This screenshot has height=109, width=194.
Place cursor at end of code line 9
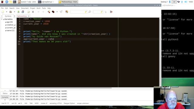coord(54,39)
